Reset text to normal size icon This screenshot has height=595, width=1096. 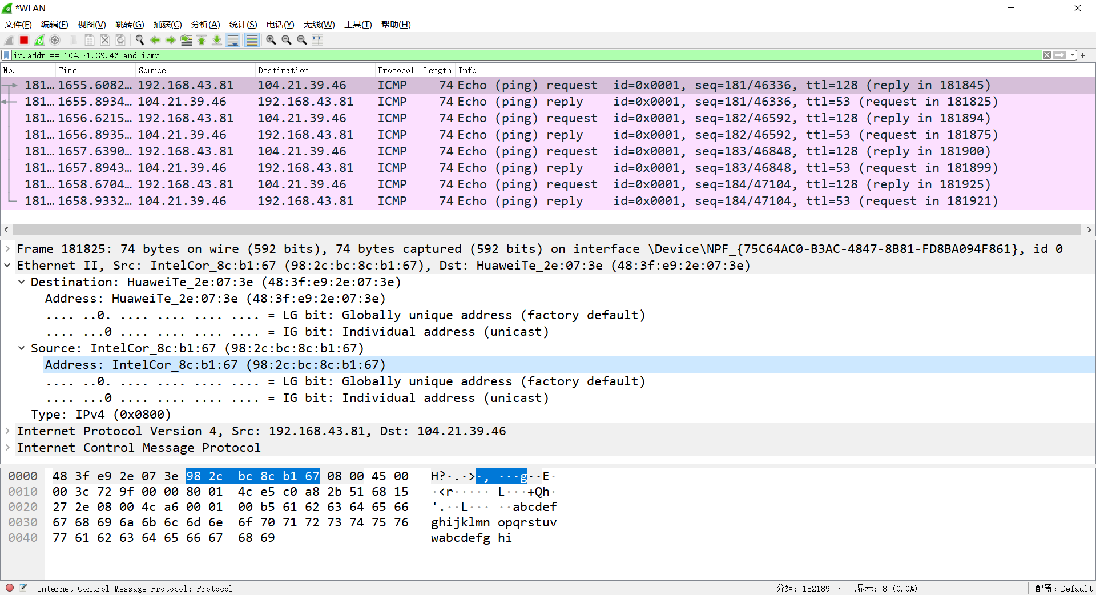point(302,40)
